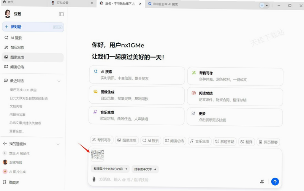Open the 文档内容 conversation

[16, 106]
